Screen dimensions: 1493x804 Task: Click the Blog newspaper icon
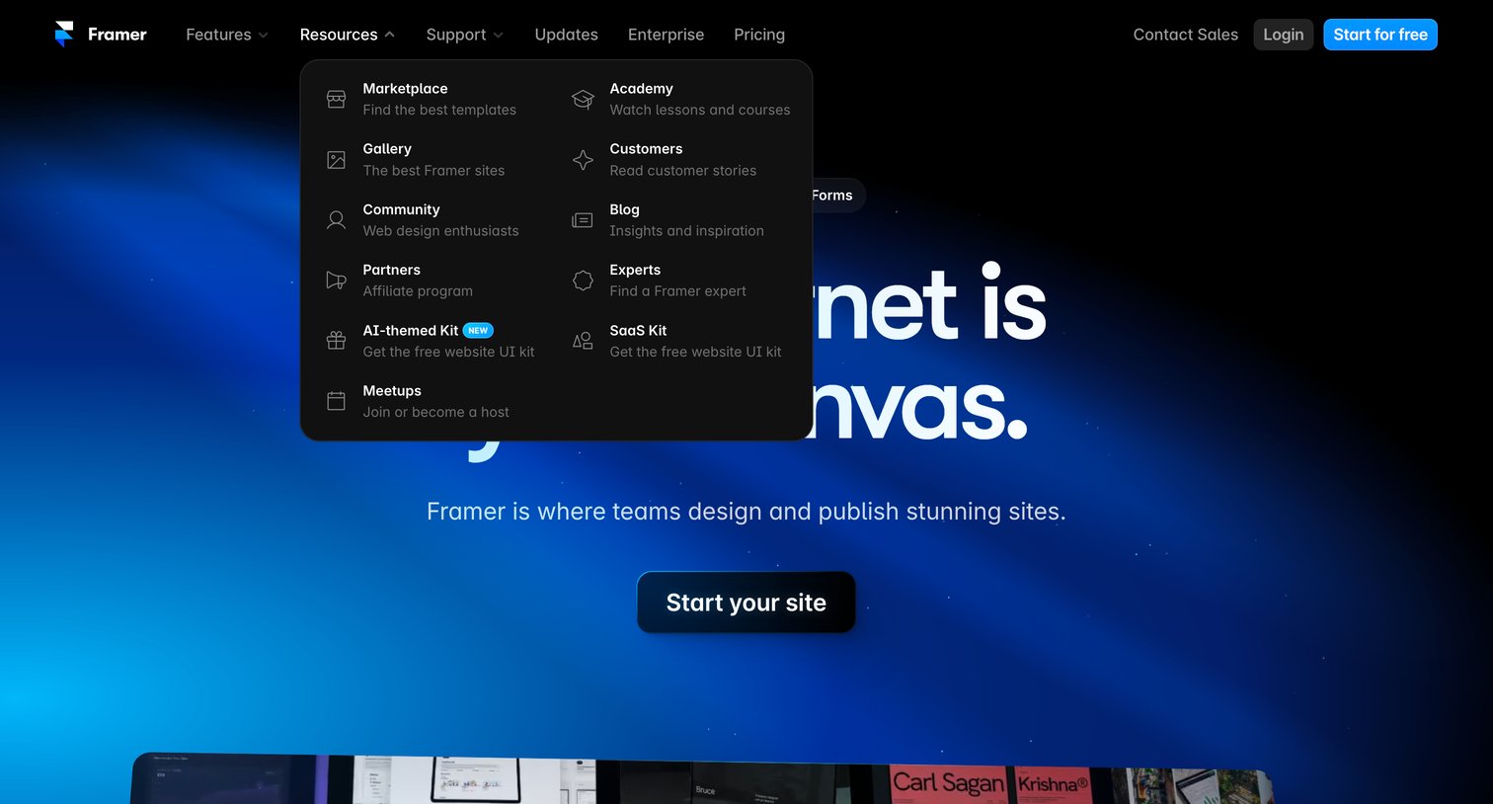click(583, 220)
